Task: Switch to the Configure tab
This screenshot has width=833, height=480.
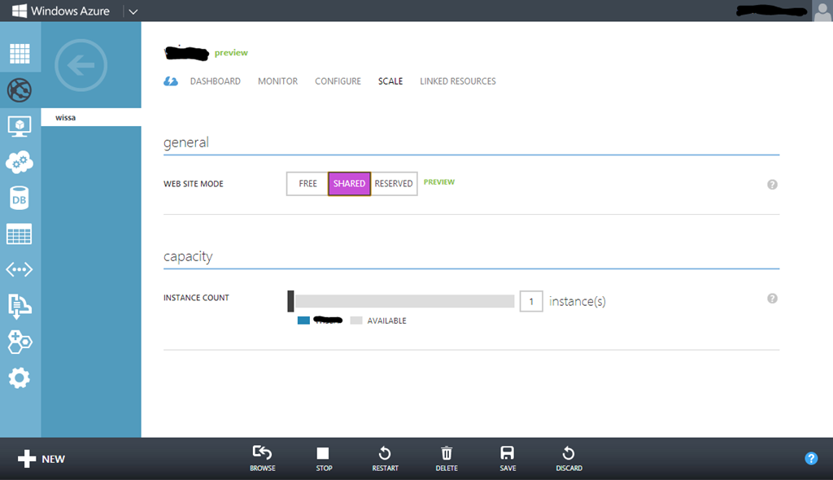Action: pyautogui.click(x=338, y=81)
